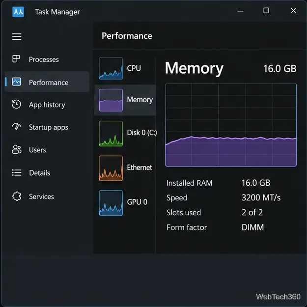Click the 16.0 GB total next to Memory heading
Viewport: 307px width, 307px height.
(280, 69)
